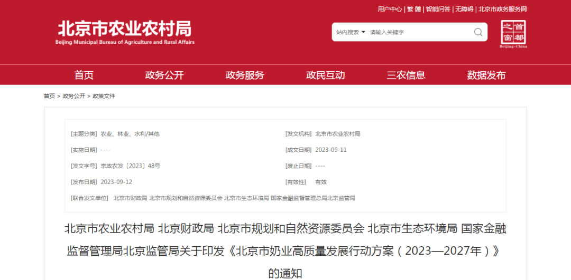
Task: Open 用户中心 link
Action: click(x=390, y=9)
